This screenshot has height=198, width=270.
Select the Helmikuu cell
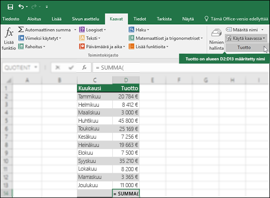pyautogui.click(x=95, y=105)
